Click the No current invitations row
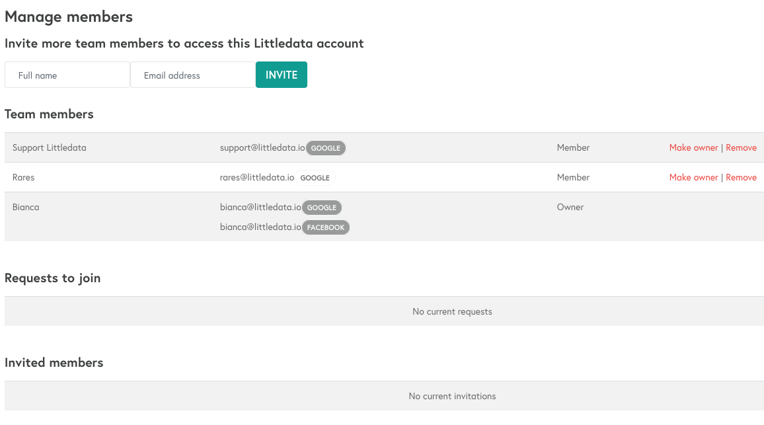Image resolution: width=764 pixels, height=425 pixels. [385, 396]
